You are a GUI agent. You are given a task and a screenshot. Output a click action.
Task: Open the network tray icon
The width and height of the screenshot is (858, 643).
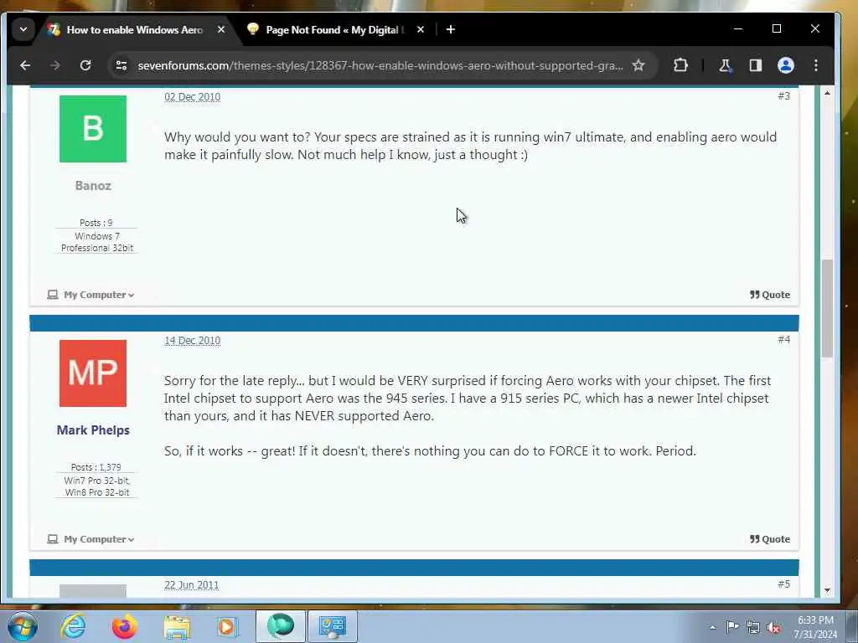[x=753, y=627]
